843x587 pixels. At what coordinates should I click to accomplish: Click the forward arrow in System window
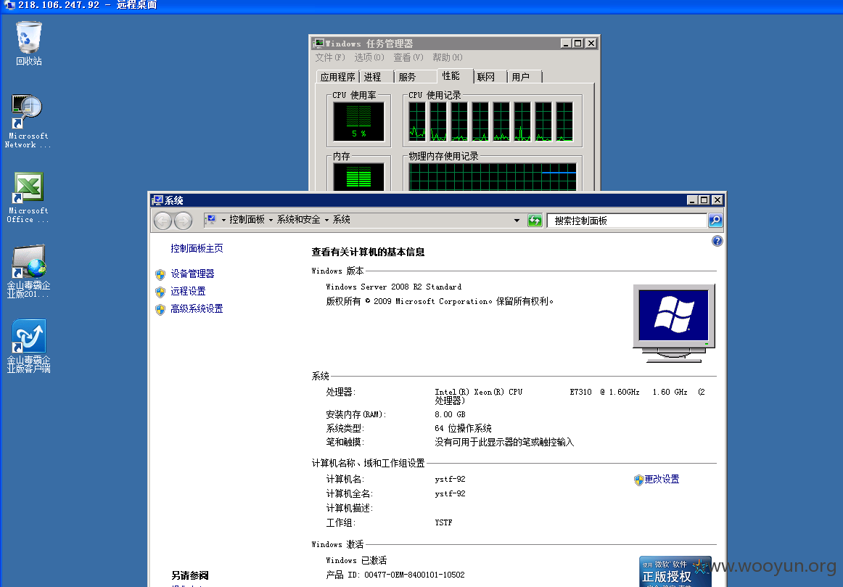click(183, 221)
